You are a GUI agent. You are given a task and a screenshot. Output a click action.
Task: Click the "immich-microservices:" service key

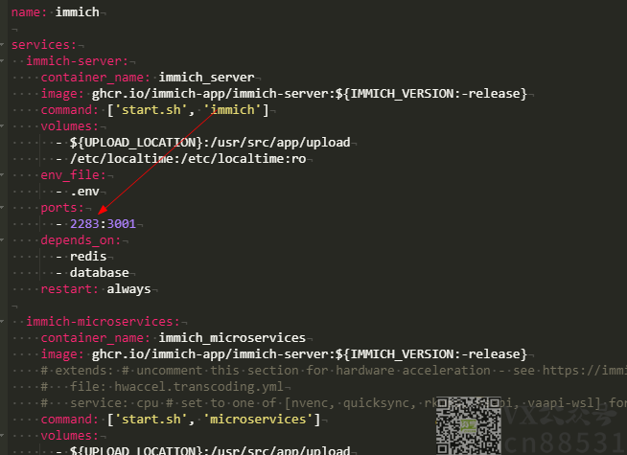(103, 322)
